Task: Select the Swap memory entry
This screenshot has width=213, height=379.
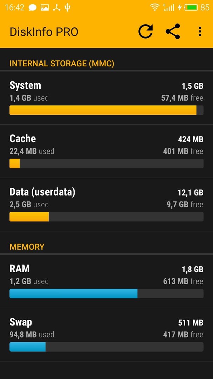Action: coord(106,335)
